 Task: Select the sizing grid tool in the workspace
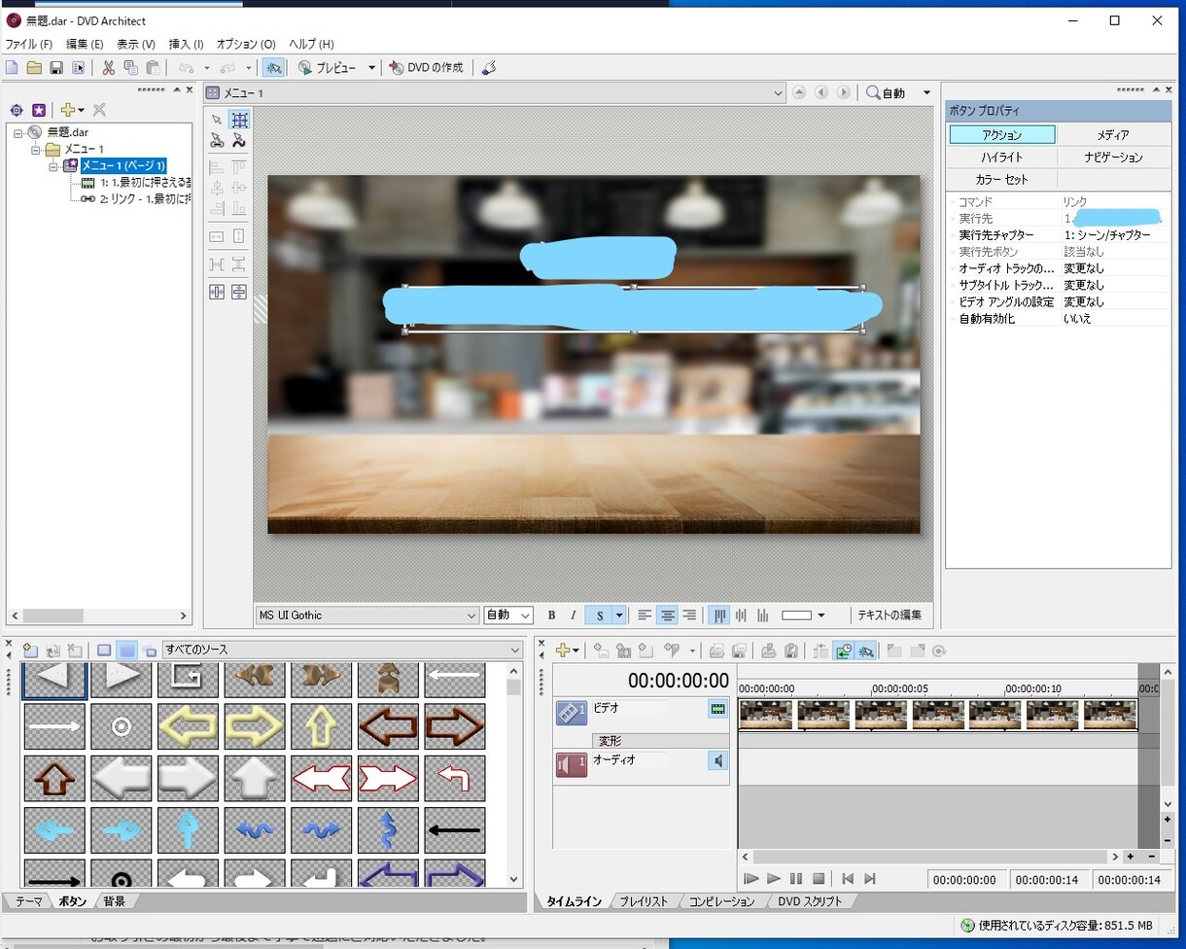(238, 120)
